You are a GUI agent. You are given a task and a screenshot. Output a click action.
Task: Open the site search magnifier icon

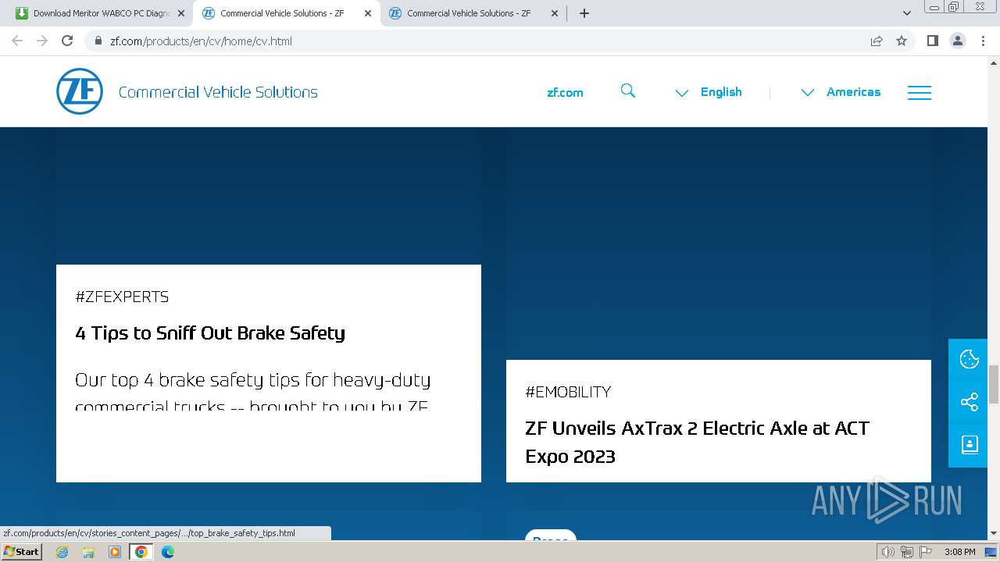628,91
